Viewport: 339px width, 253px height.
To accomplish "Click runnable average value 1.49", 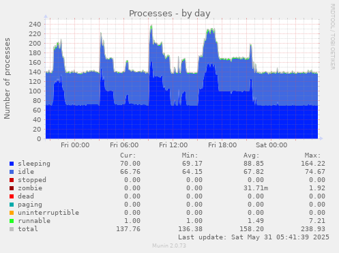I will tap(256, 221).
